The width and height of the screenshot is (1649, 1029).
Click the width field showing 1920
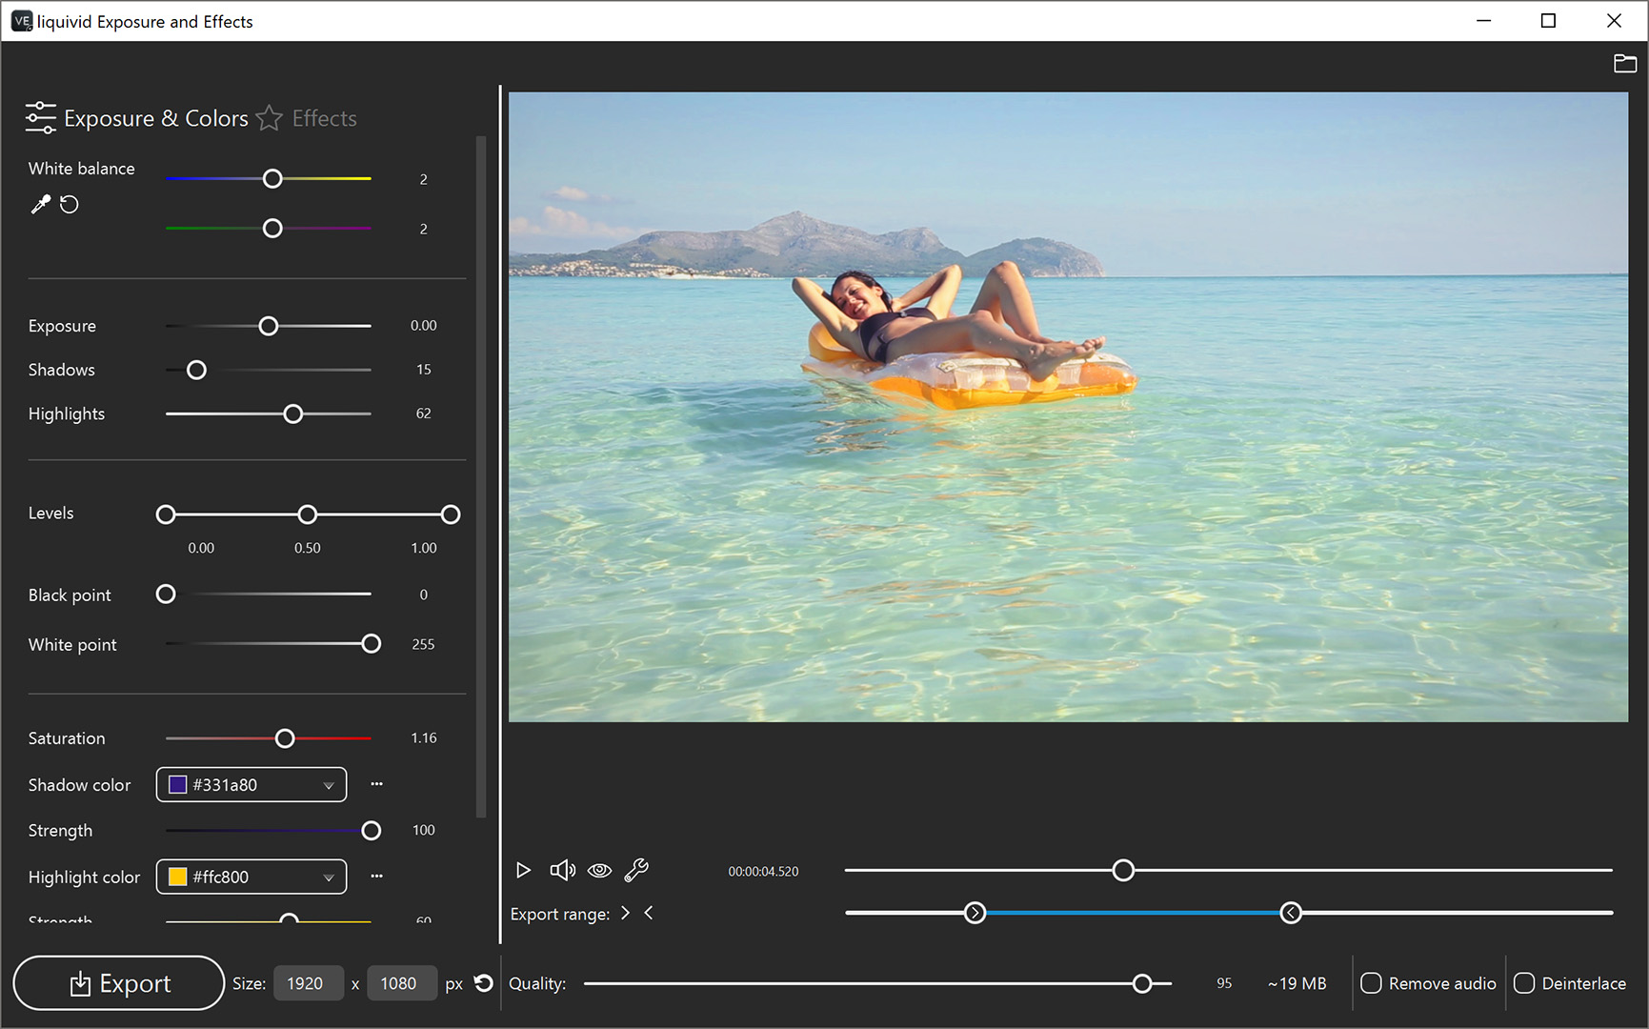coord(308,982)
